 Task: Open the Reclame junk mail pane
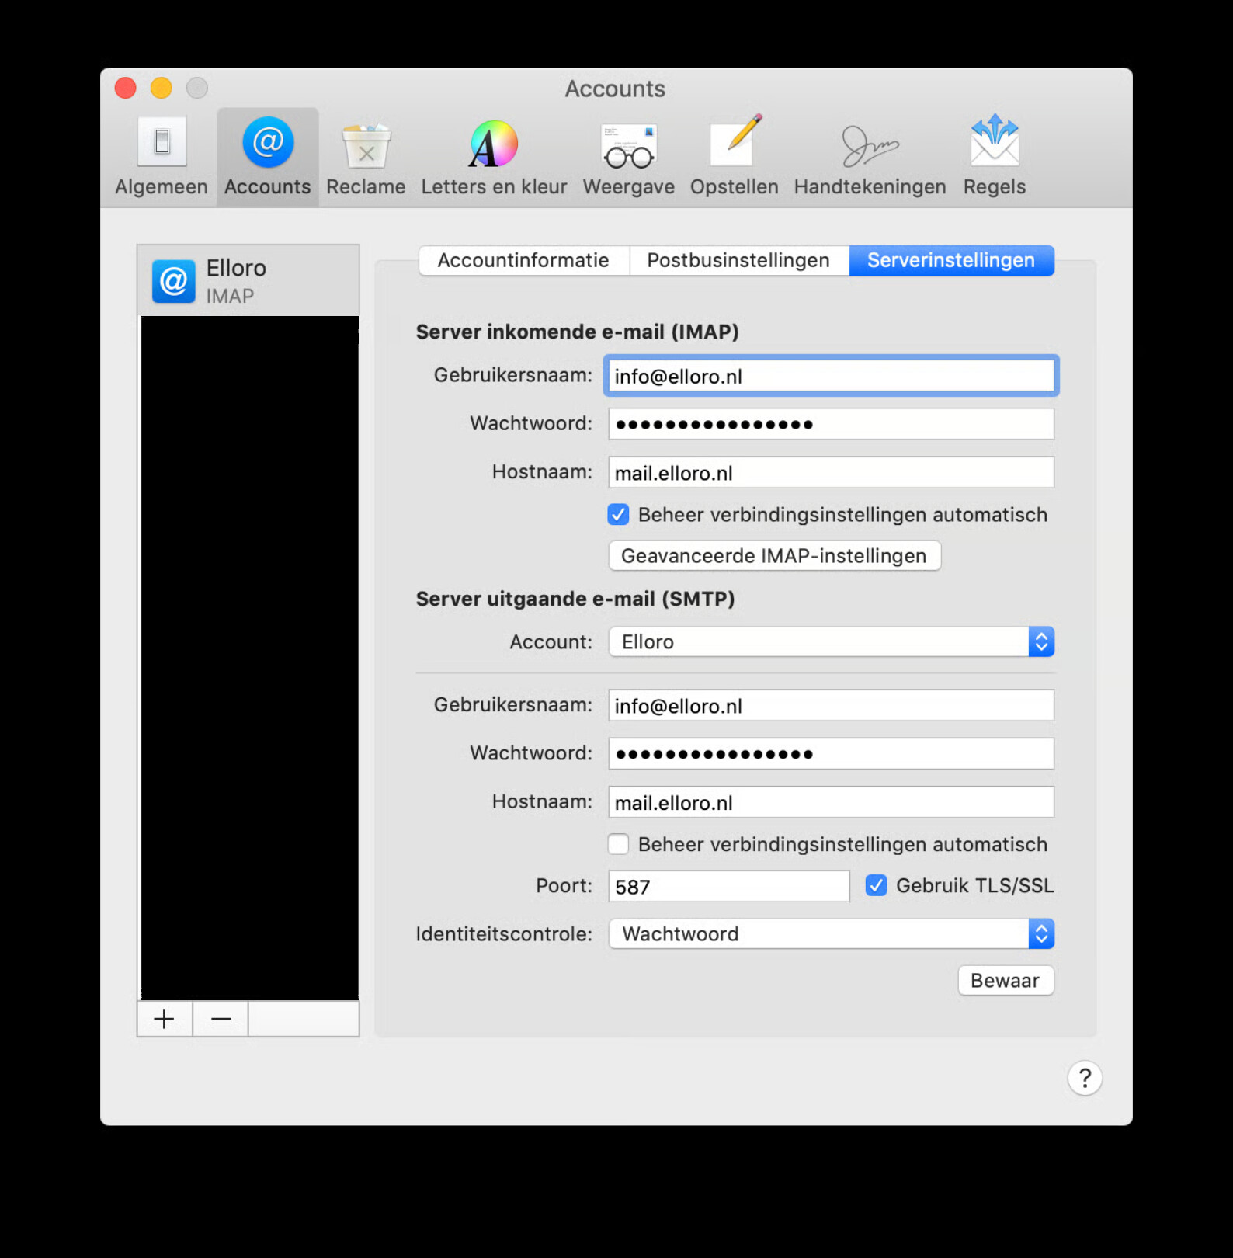(x=366, y=157)
